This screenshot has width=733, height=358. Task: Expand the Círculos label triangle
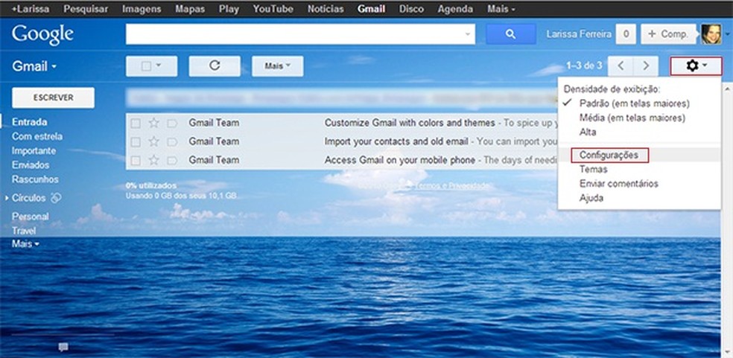pos(7,198)
